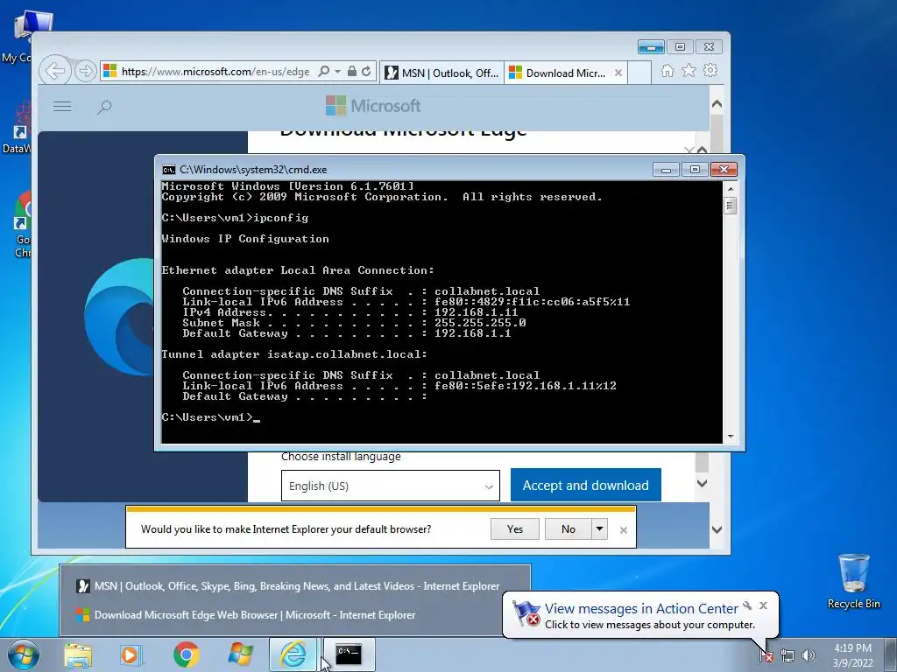This screenshot has width=897, height=672.
Task: Open the Internet Explorer Home icon
Action: tap(667, 71)
